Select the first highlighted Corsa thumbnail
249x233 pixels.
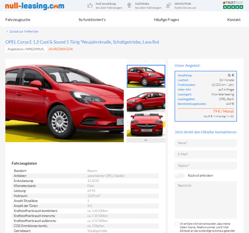click(146, 76)
